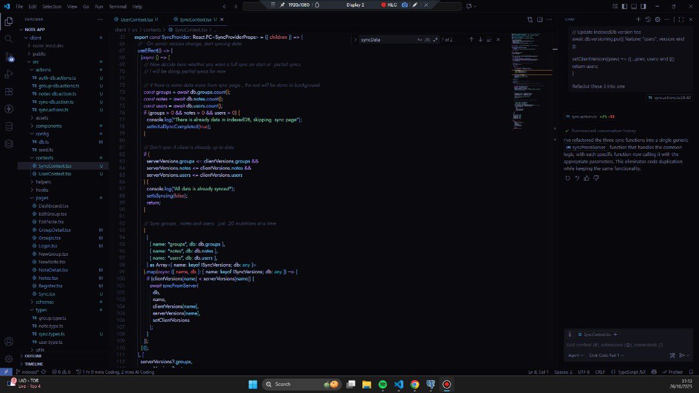The height and width of the screenshot is (393, 699).
Task: Expand replace field in find widget
Action: tap(355, 39)
